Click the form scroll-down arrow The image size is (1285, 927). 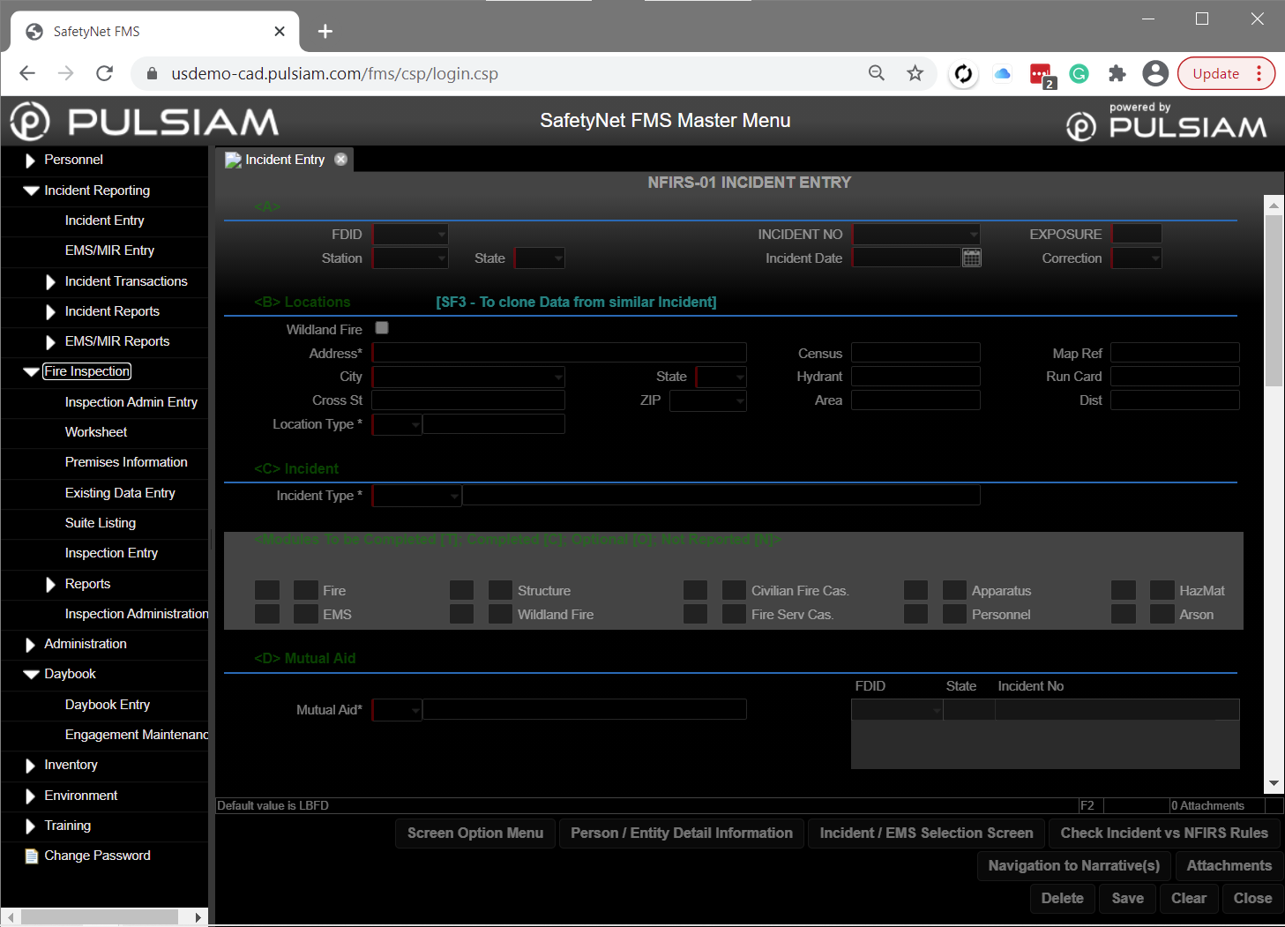(x=1274, y=782)
